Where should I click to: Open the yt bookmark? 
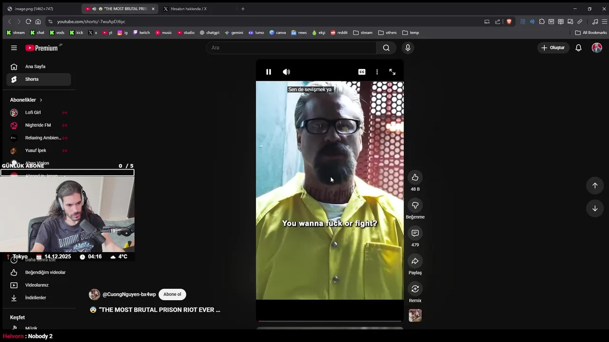point(108,33)
